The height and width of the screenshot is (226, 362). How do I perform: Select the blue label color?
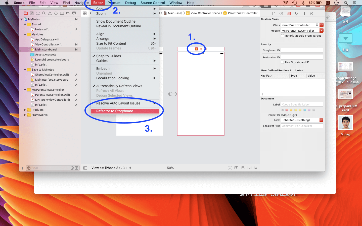[x=305, y=110]
